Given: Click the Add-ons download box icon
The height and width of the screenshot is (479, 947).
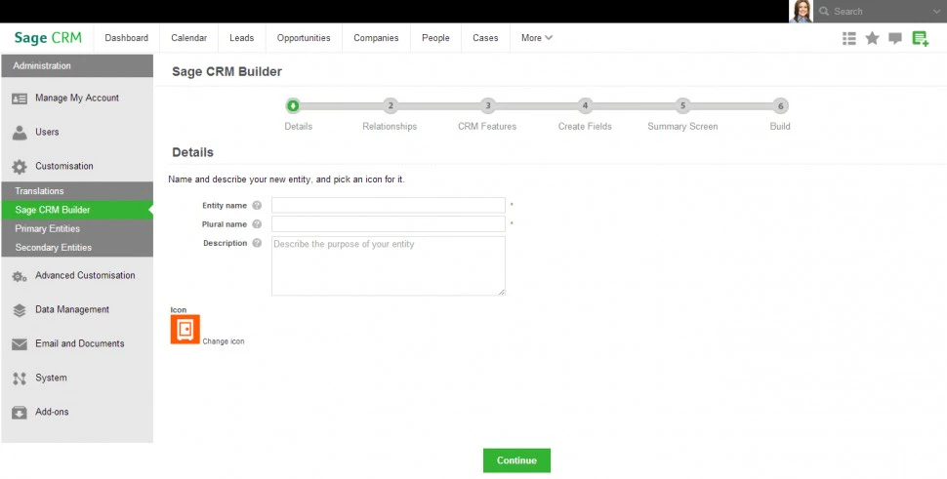Looking at the screenshot, I should pyautogui.click(x=20, y=413).
